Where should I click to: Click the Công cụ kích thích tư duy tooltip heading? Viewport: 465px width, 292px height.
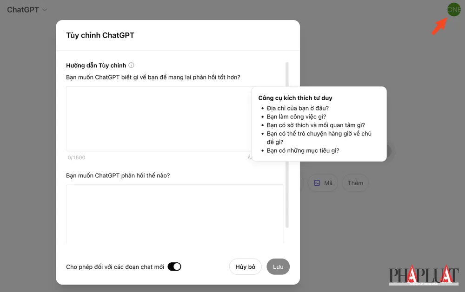coord(295,98)
